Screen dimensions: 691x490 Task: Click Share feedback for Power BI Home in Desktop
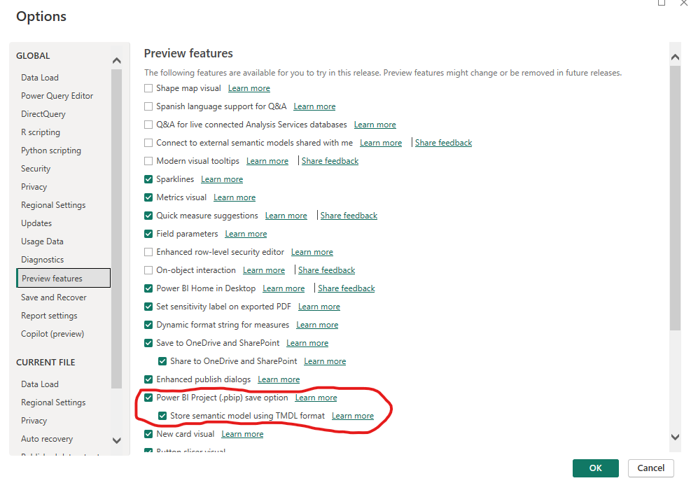(347, 288)
